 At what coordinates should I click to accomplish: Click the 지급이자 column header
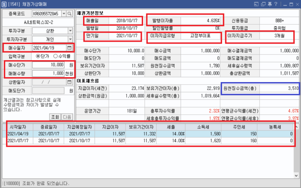pyautogui.click(x=110, y=127)
